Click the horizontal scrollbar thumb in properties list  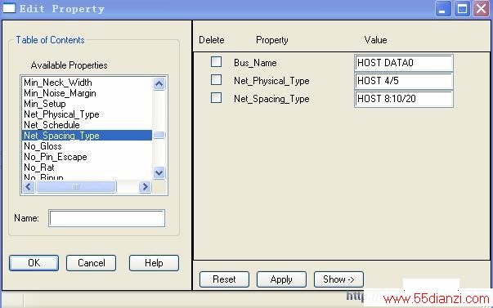[x=76, y=187]
